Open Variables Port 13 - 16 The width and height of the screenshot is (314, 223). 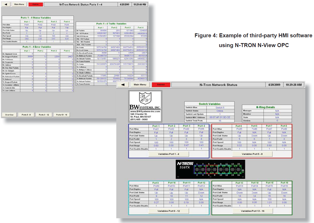coord(252,211)
